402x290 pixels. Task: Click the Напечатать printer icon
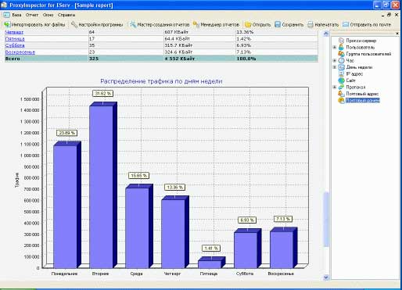tap(310, 24)
